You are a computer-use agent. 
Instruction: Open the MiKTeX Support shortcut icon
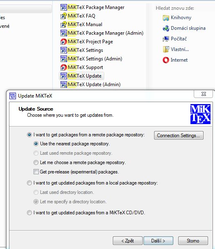64,67
